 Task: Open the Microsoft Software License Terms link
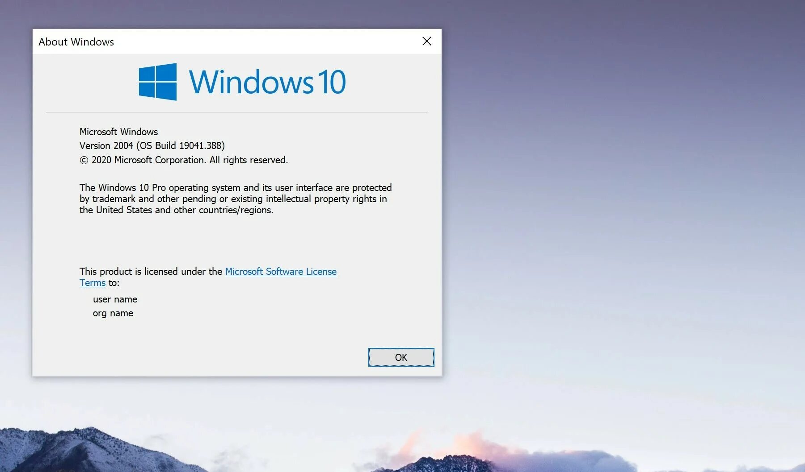281,271
